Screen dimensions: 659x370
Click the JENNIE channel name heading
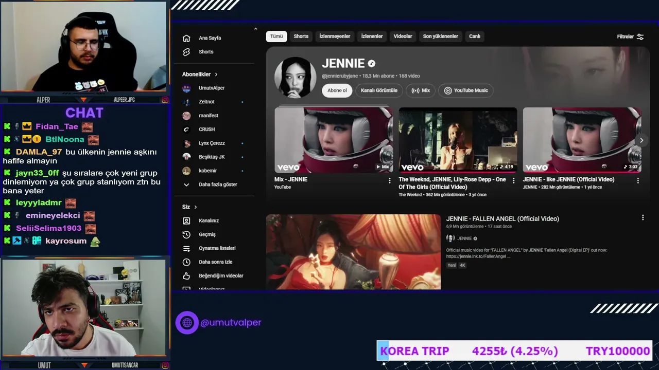pyautogui.click(x=343, y=64)
